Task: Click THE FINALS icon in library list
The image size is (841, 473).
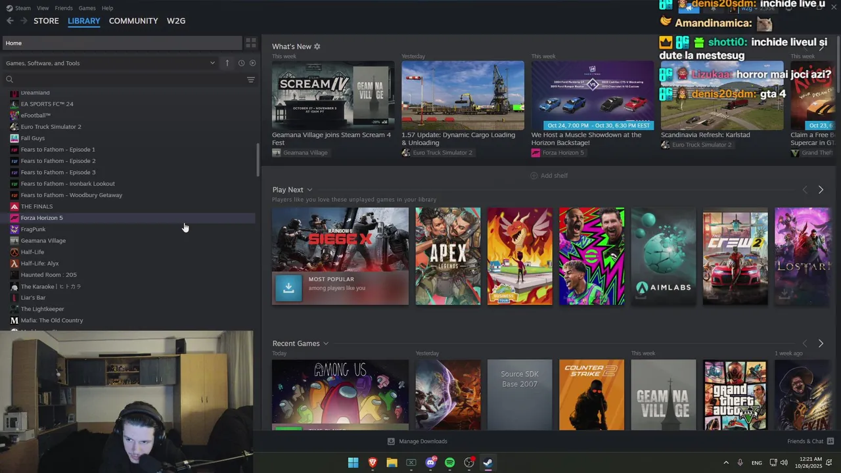Action: 14,206
